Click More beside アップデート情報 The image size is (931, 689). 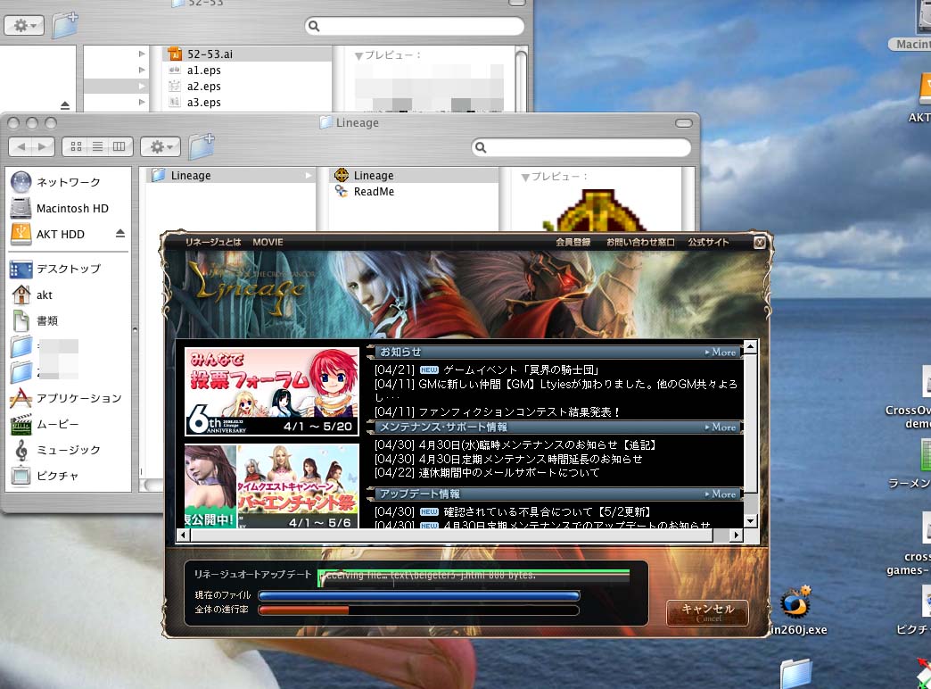click(x=720, y=494)
